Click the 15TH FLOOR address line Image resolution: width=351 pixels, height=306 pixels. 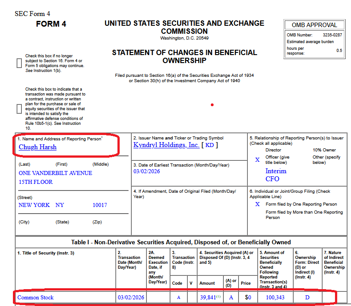click(x=36, y=182)
